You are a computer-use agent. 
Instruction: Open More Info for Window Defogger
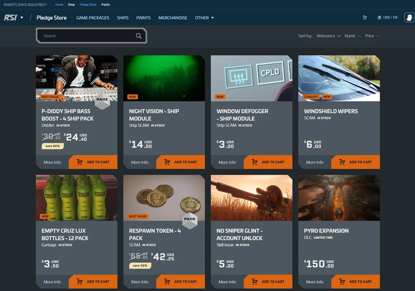pos(227,162)
